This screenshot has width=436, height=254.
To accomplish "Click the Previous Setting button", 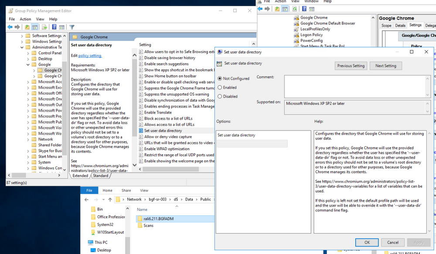I will [x=351, y=66].
